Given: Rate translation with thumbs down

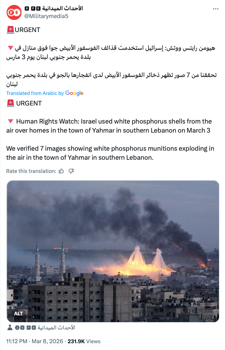Looking at the screenshot, I should pyautogui.click(x=71, y=171).
